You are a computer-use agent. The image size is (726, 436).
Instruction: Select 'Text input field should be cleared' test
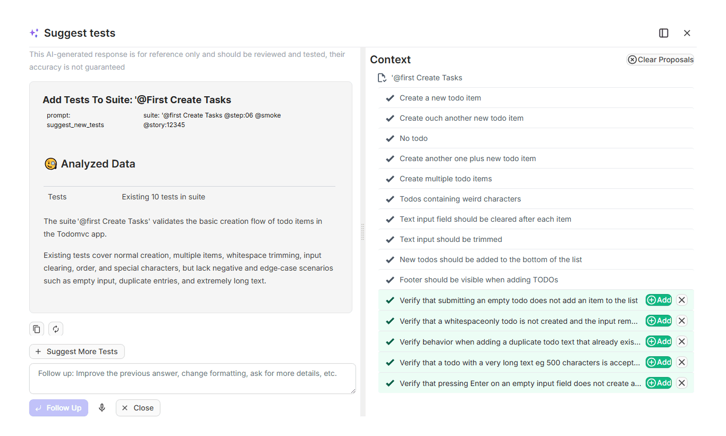point(536,219)
